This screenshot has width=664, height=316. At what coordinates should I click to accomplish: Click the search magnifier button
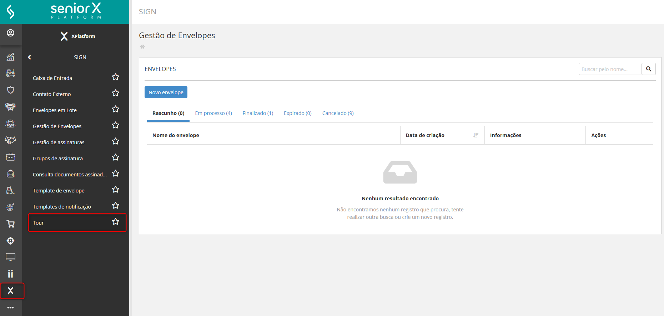click(x=649, y=69)
